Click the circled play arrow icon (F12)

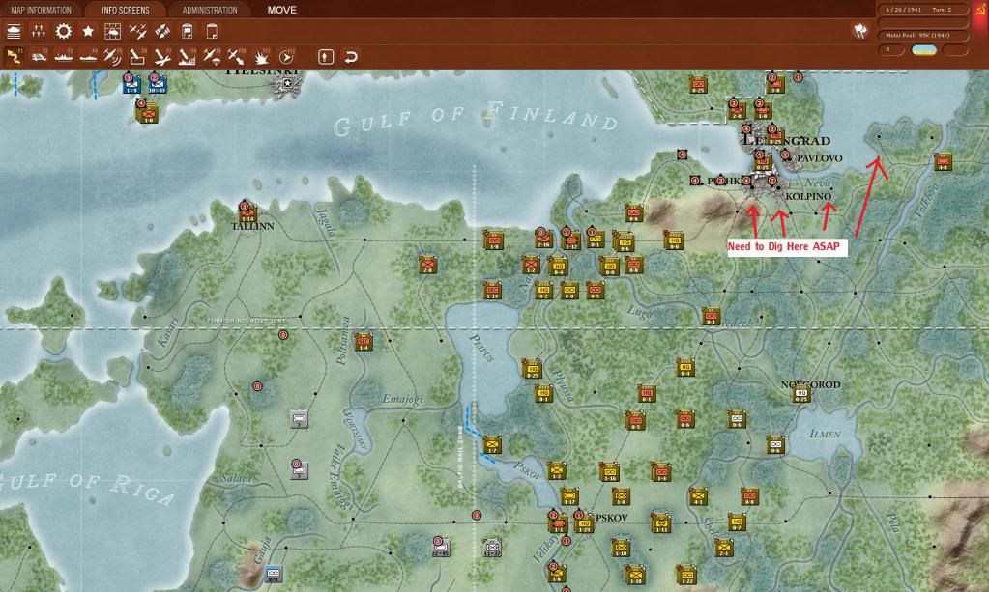pos(286,57)
